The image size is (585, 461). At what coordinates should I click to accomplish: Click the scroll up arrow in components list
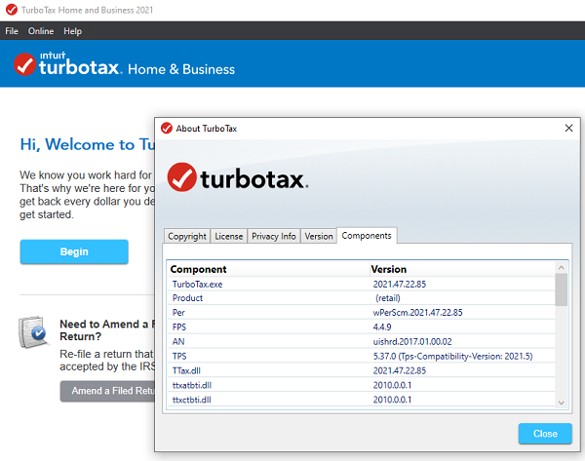(x=561, y=267)
